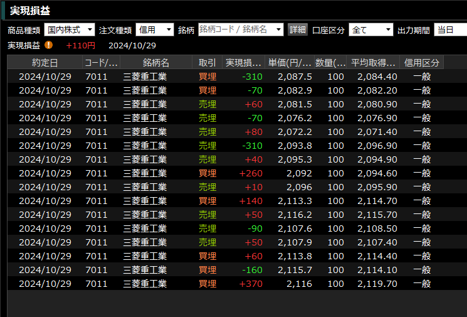Click the +260 profit cell
The image size is (467, 317).
[x=251, y=173]
